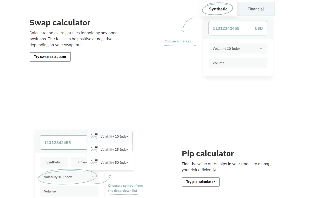Click the dropdown list scrollbar
Image resolution: width=323 pixels, height=198 pixels.
click(132, 142)
